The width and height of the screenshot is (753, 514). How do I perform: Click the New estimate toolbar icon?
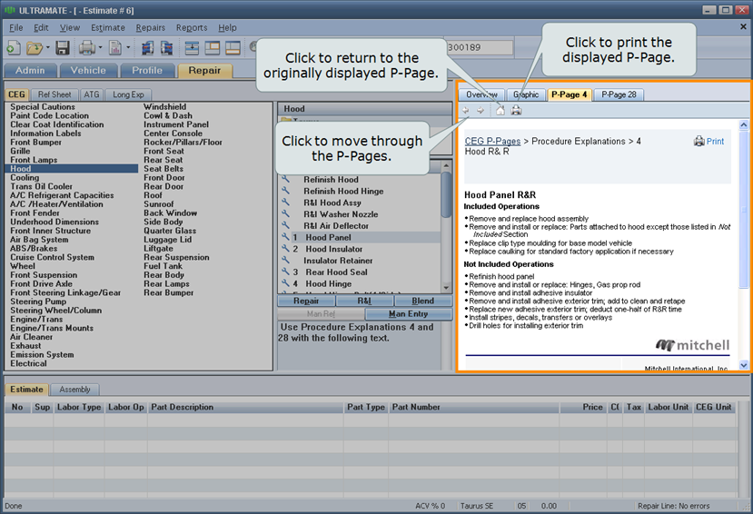(13, 47)
